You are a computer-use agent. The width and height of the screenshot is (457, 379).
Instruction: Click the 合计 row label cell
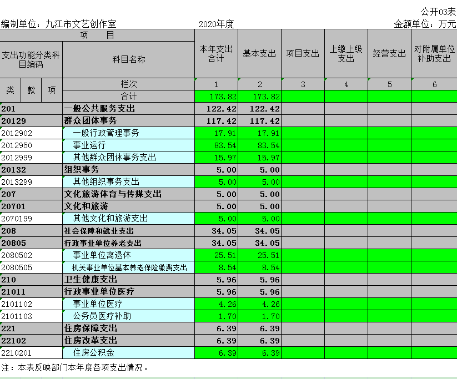click(x=128, y=96)
